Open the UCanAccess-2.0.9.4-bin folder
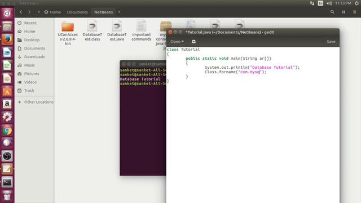This screenshot has width=361, height=203. (x=68, y=33)
